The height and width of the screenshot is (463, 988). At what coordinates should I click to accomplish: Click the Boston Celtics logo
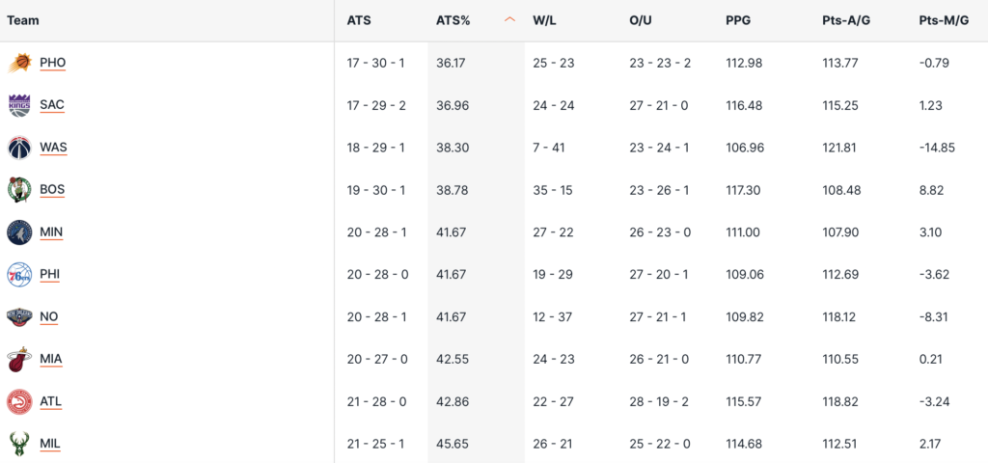coord(19,190)
